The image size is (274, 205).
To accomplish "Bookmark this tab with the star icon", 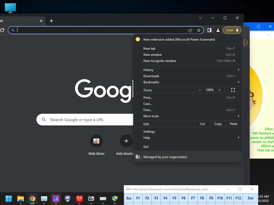I will (199, 30).
